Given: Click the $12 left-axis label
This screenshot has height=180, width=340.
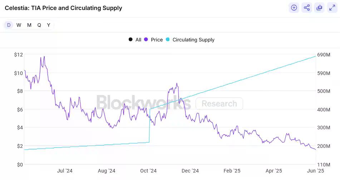Looking at the screenshot, I should 18,55.
